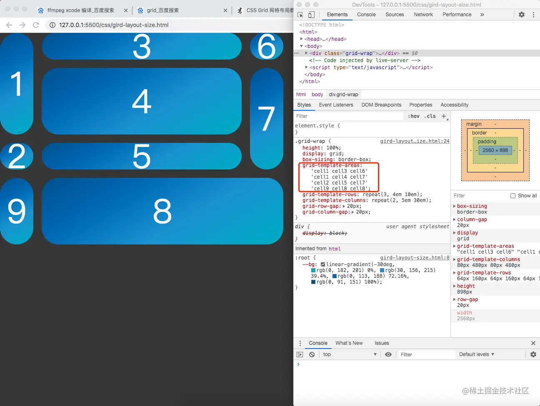This screenshot has width=540, height=406.
Task: Click the 2560 × 898 box model content
Action: pyautogui.click(x=495, y=150)
